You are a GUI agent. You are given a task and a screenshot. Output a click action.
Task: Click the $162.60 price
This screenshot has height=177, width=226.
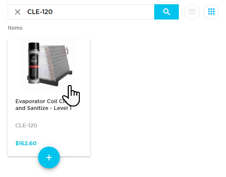26,143
